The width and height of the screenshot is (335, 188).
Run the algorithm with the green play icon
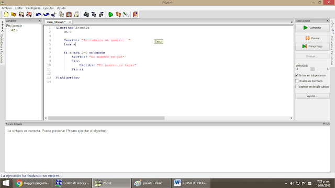[110, 15]
